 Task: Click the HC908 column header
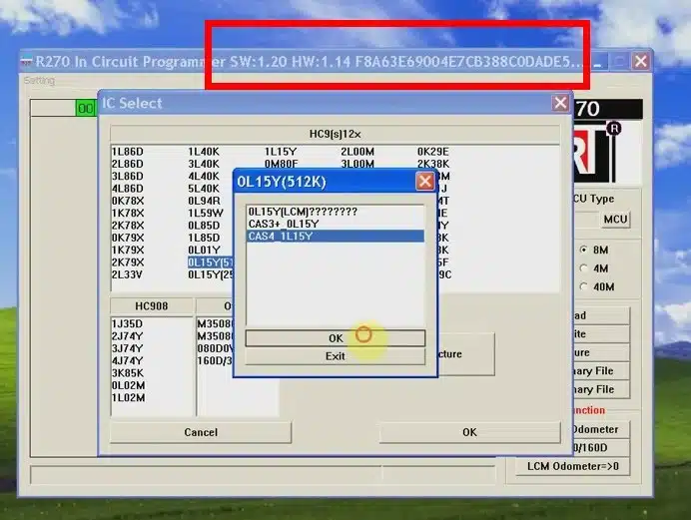pos(151,305)
